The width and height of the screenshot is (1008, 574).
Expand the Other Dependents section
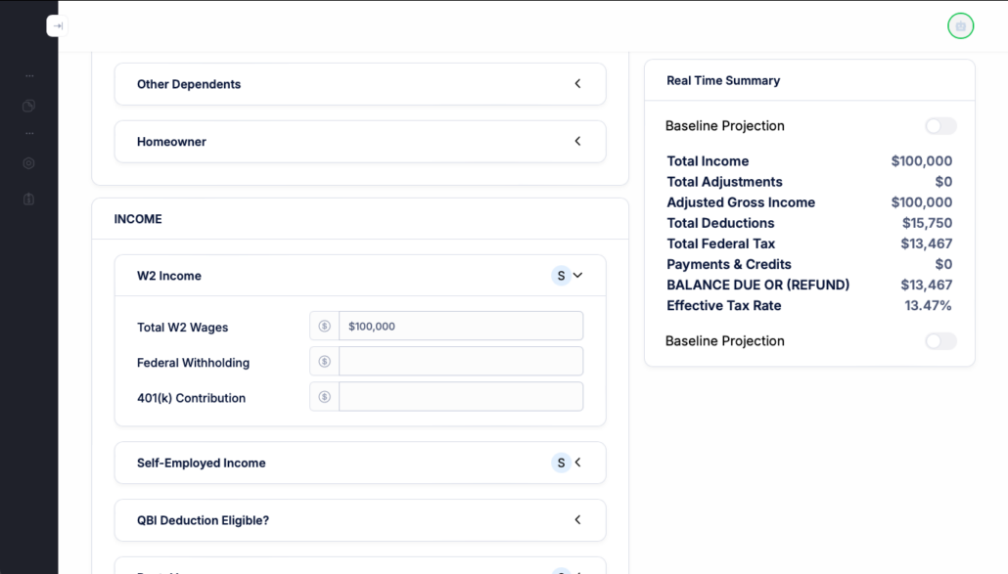(x=577, y=84)
